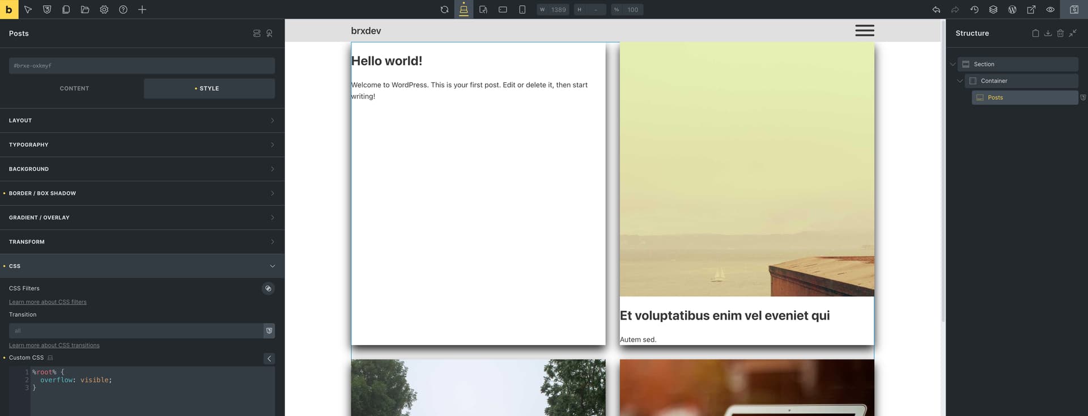Expand the TYPOGRAPHY style group

click(x=142, y=145)
